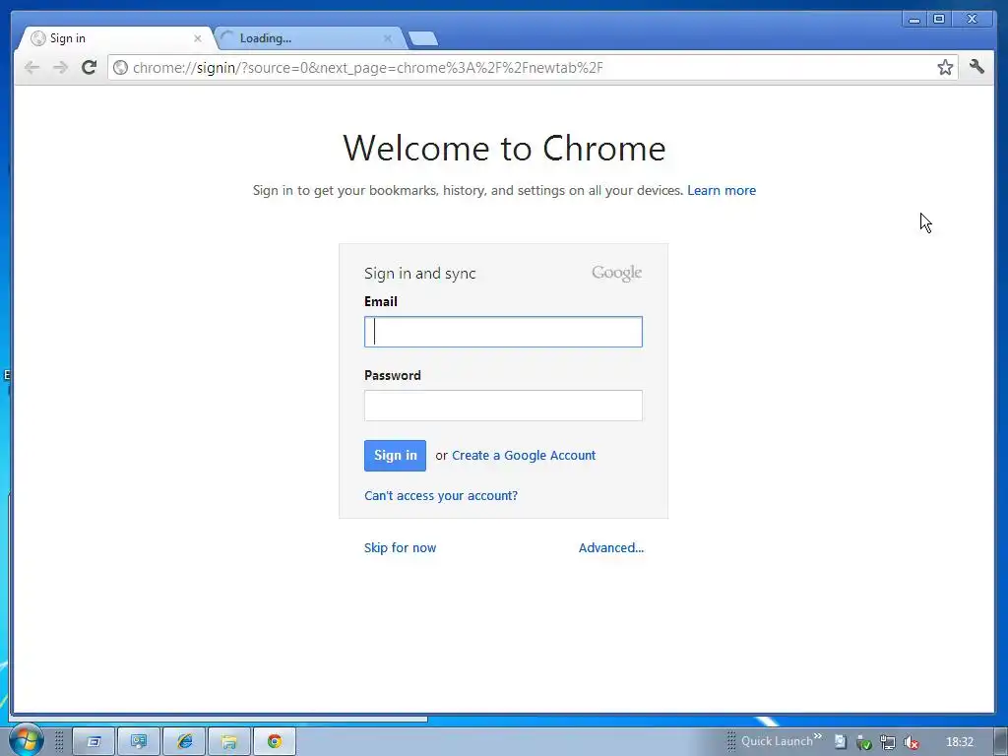Click the Google logo in sign-in box
Image resolution: width=1008 pixels, height=756 pixels.
(616, 274)
